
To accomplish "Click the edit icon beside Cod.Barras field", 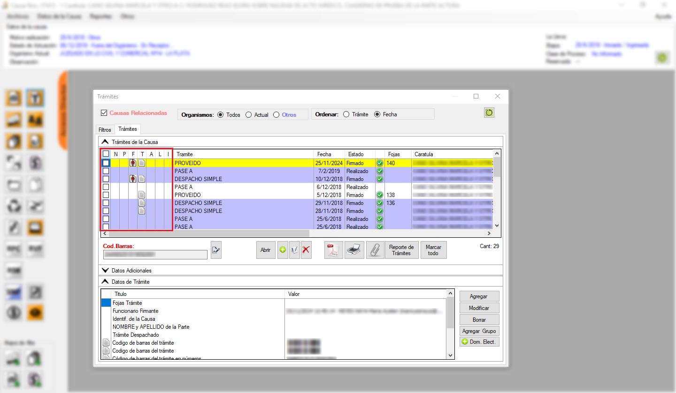I will click(216, 250).
